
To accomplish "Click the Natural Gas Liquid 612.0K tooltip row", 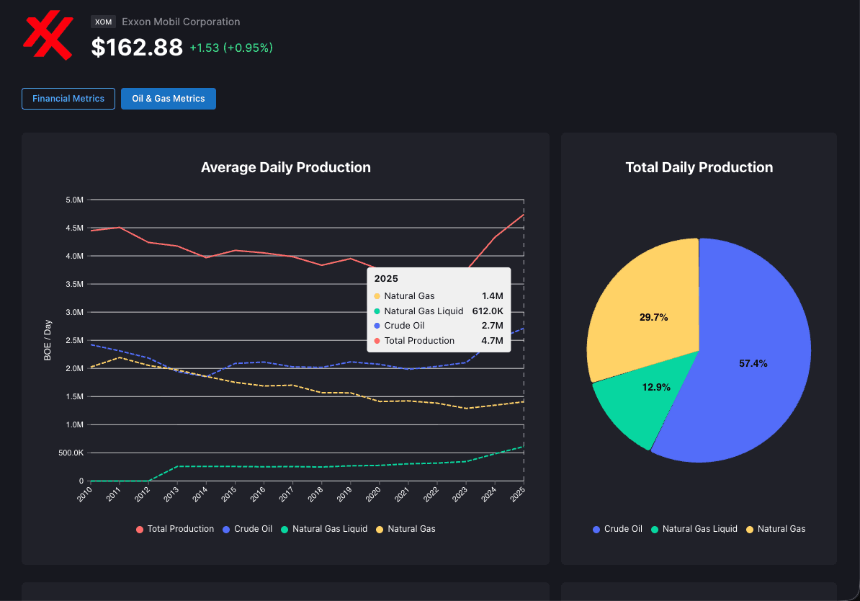I will tap(439, 311).
